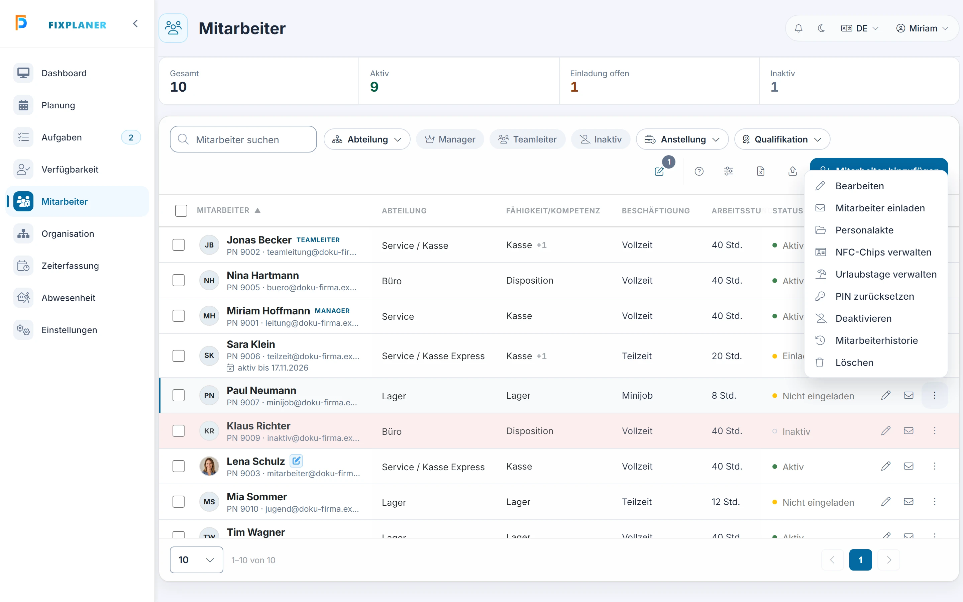The height and width of the screenshot is (602, 963).
Task: Open column settings sliders icon
Action: click(728, 171)
